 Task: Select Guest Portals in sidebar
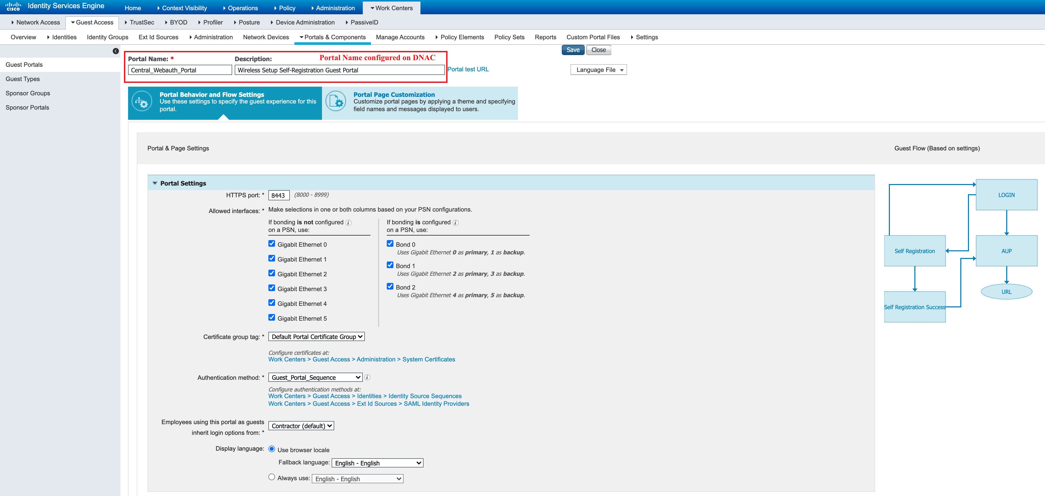pyautogui.click(x=60, y=65)
